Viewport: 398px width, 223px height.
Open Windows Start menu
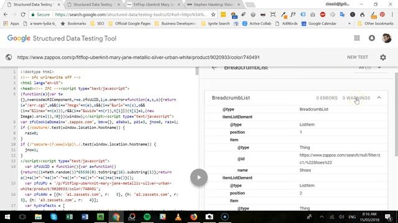[x=7, y=217]
